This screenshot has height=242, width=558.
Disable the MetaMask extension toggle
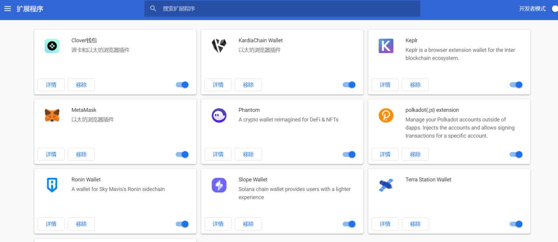(182, 155)
